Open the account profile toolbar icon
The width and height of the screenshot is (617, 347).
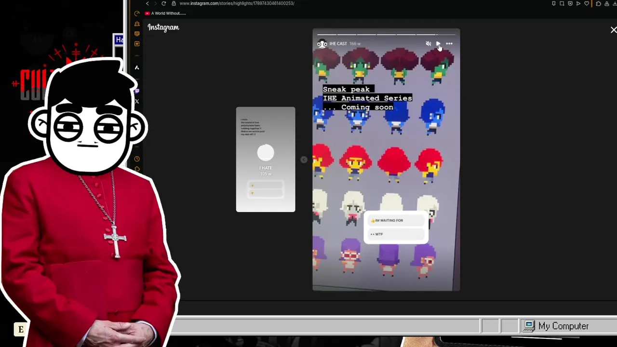point(606,3)
